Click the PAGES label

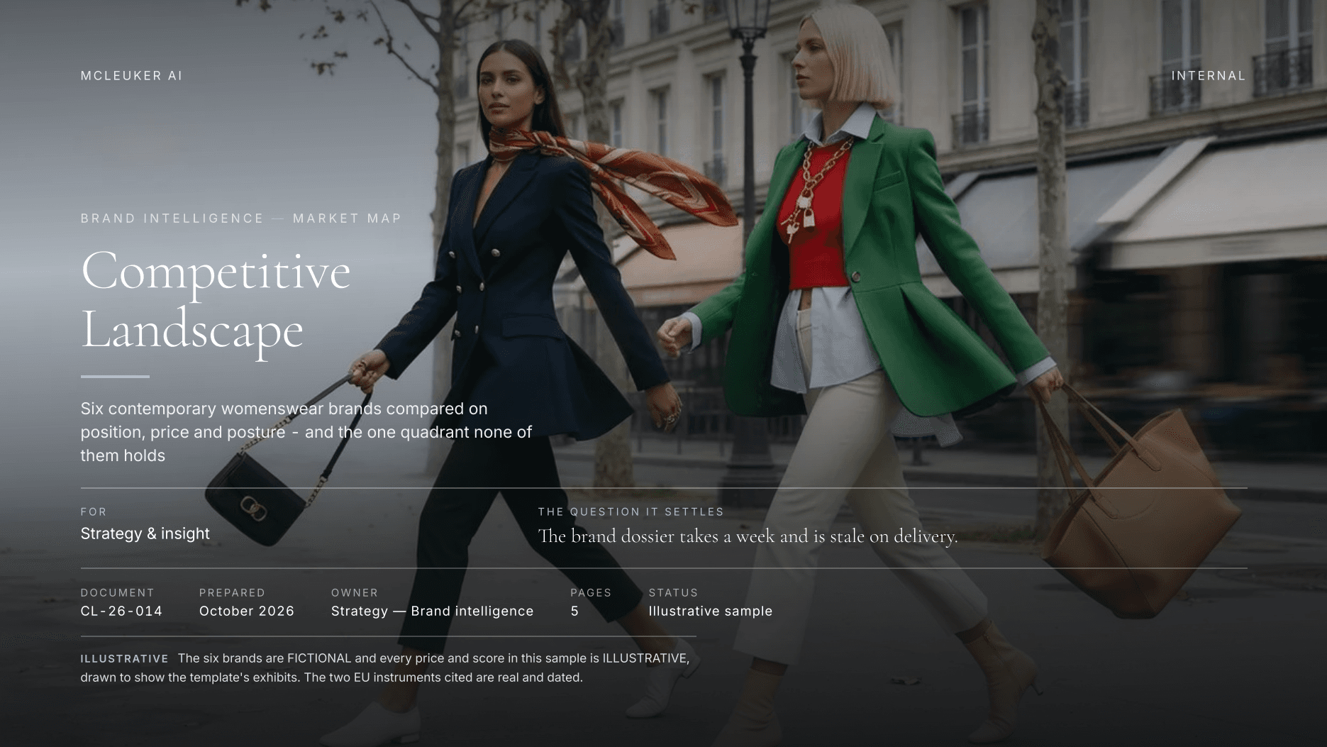[591, 592]
